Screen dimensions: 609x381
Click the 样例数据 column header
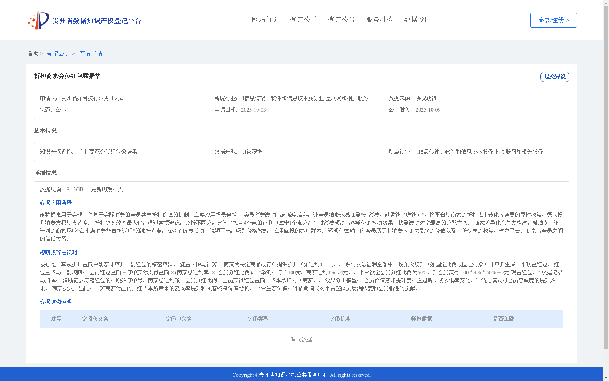(x=422, y=319)
